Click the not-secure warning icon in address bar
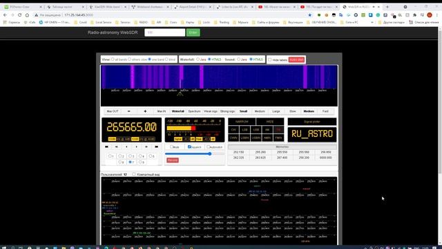Image resolution: width=442 pixels, height=249 pixels. point(36,15)
